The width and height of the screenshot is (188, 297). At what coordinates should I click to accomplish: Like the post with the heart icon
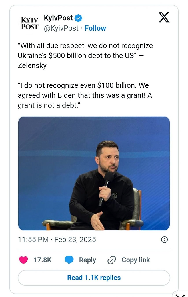[23, 260]
